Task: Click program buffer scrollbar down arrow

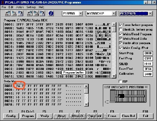Action: pyautogui.click(x=114, y=76)
